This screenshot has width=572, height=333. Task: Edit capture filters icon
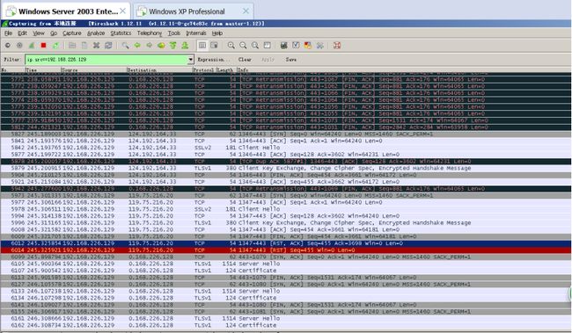[x=284, y=46]
